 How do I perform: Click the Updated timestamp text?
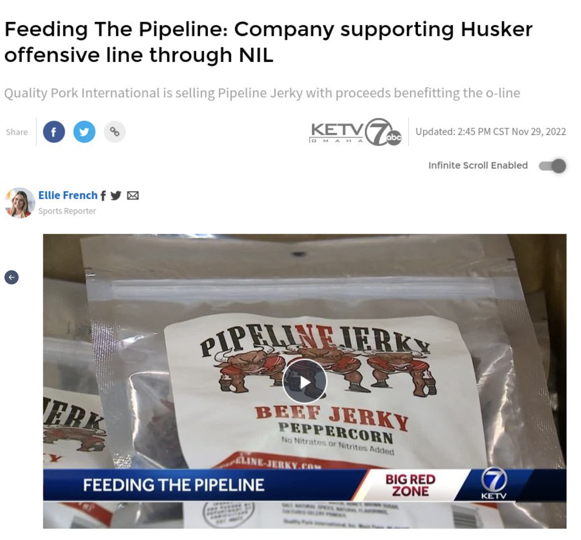tap(491, 132)
